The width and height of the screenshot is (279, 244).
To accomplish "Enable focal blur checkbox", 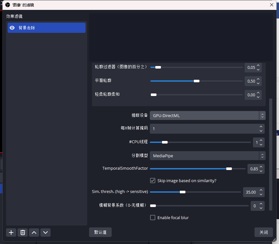I will (x=153, y=218).
